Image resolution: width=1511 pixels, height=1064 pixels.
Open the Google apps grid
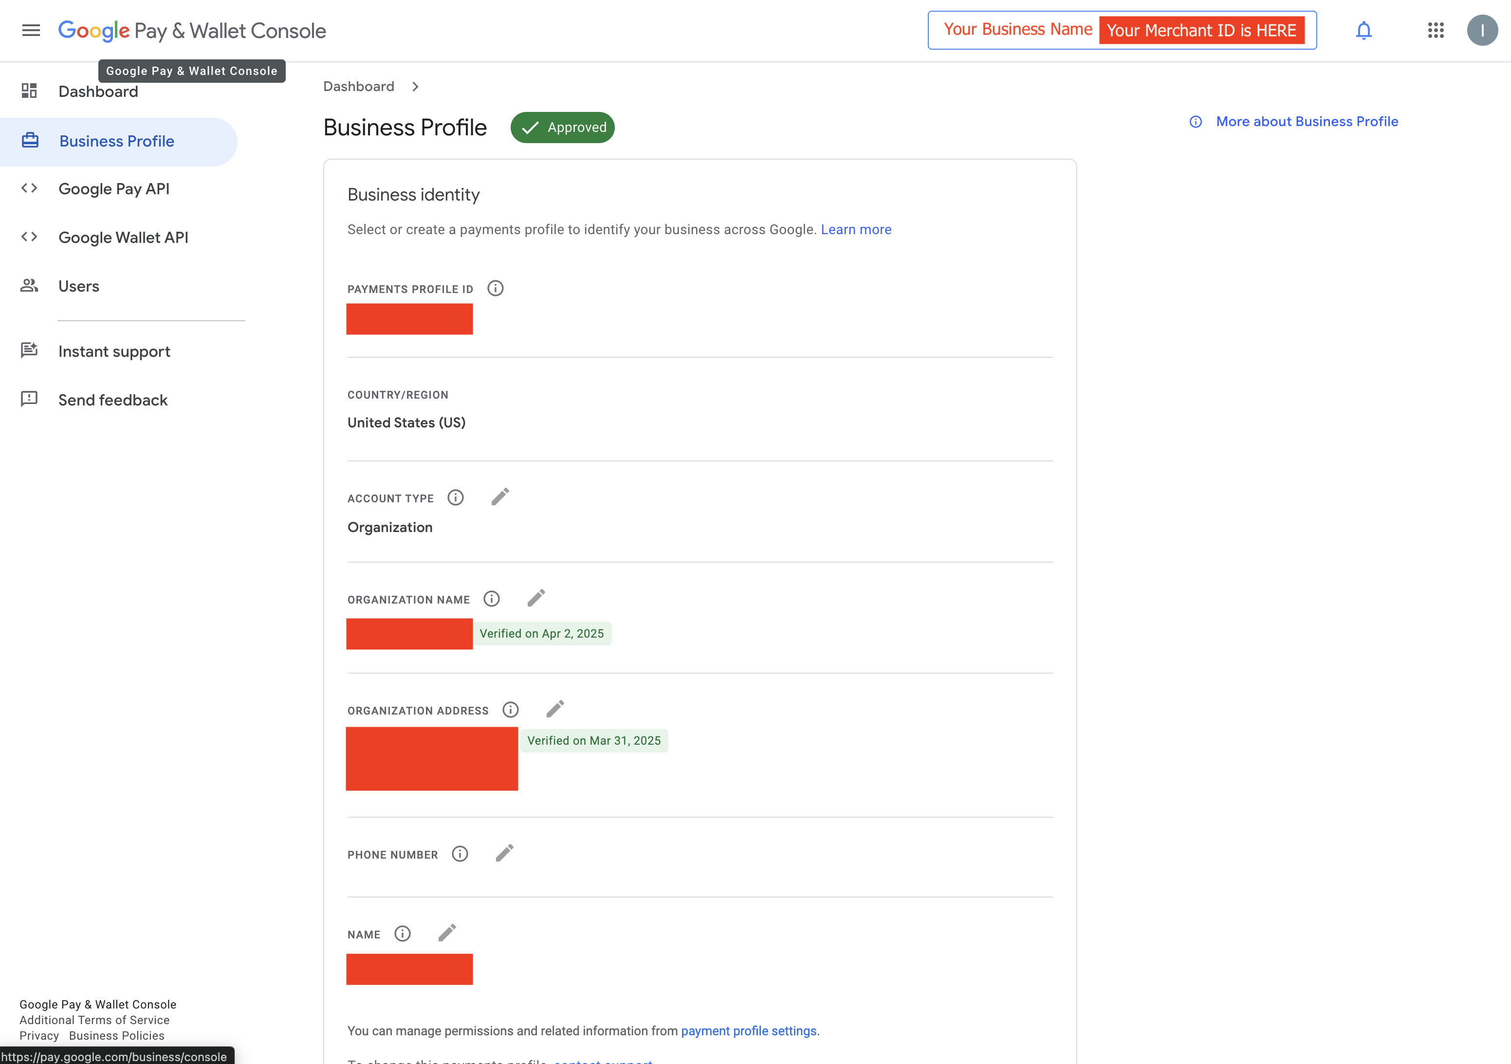[x=1436, y=30]
